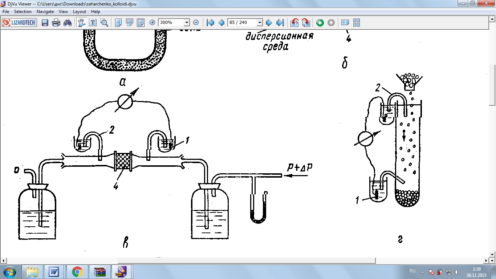
Task: Zoom out with the minus button
Action: [x=196, y=23]
